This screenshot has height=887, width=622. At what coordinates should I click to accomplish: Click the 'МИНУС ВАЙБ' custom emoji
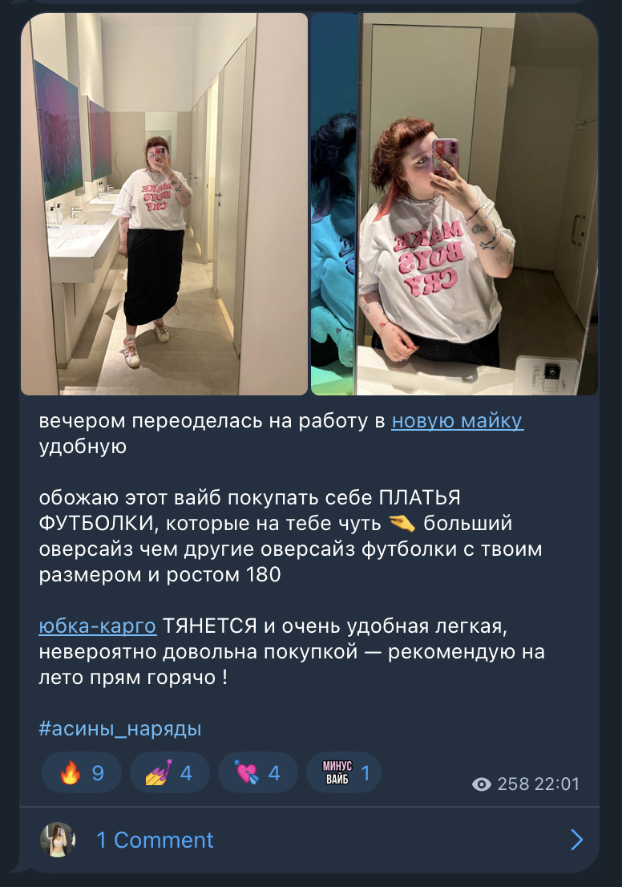coord(337,773)
